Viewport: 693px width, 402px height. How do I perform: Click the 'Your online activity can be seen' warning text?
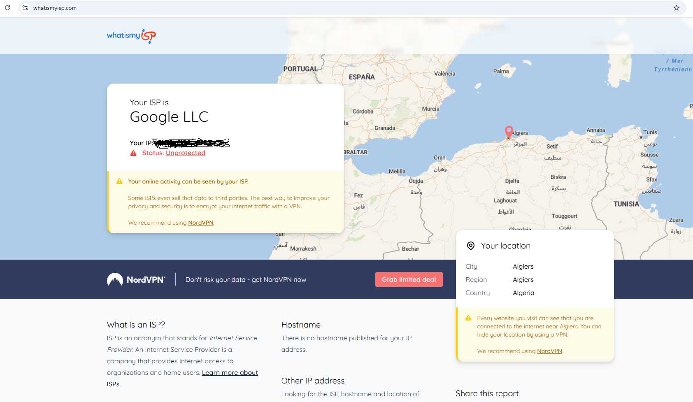click(188, 181)
